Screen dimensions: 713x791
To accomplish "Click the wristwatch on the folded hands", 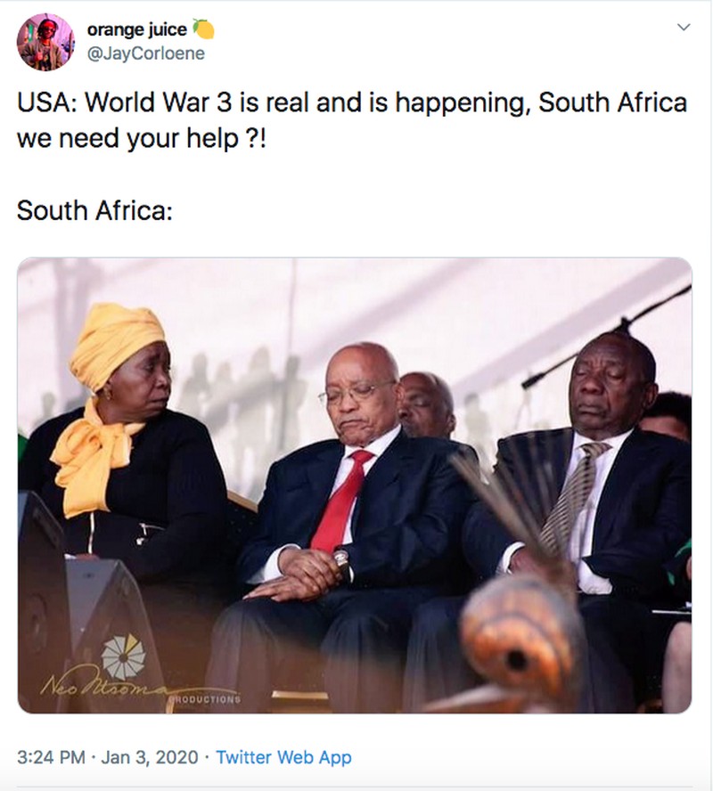I will (341, 561).
